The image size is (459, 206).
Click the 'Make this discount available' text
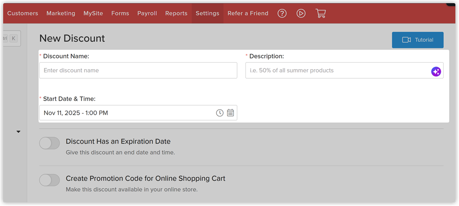[131, 189]
